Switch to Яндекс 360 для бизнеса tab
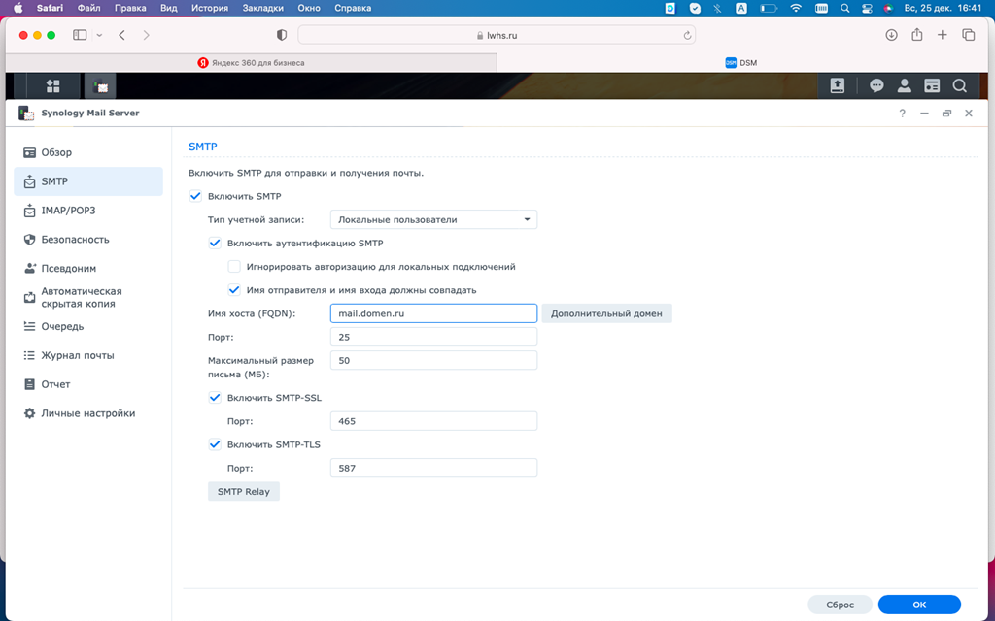 click(252, 63)
